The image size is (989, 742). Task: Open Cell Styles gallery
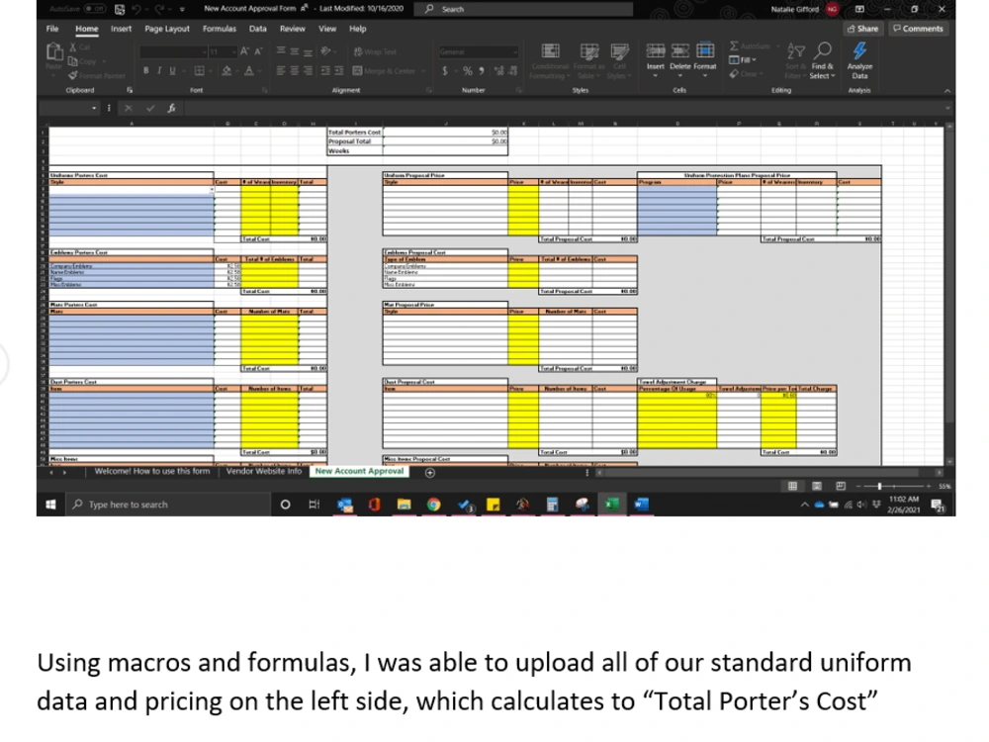pos(619,61)
